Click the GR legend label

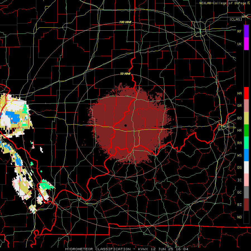click(x=239, y=106)
